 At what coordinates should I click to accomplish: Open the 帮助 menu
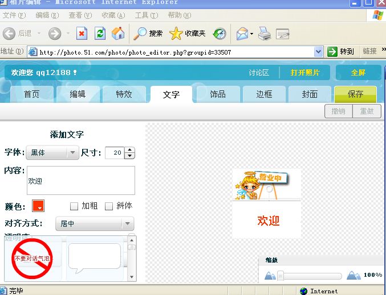180,15
